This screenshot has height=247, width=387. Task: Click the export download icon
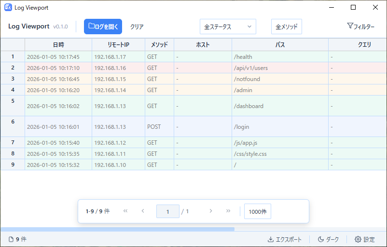coord(284,239)
